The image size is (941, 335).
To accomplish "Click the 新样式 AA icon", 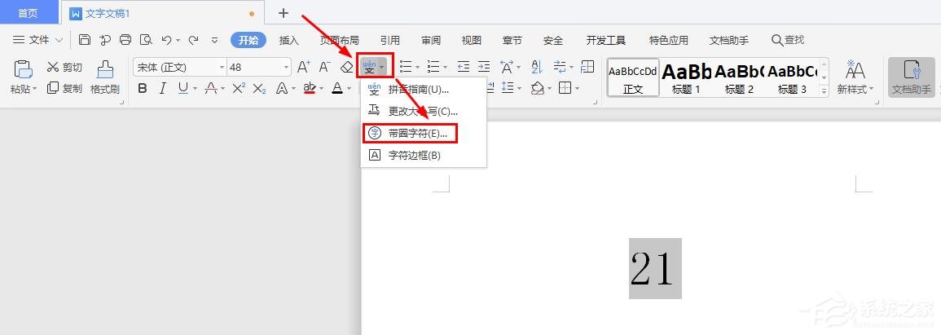I will [855, 69].
